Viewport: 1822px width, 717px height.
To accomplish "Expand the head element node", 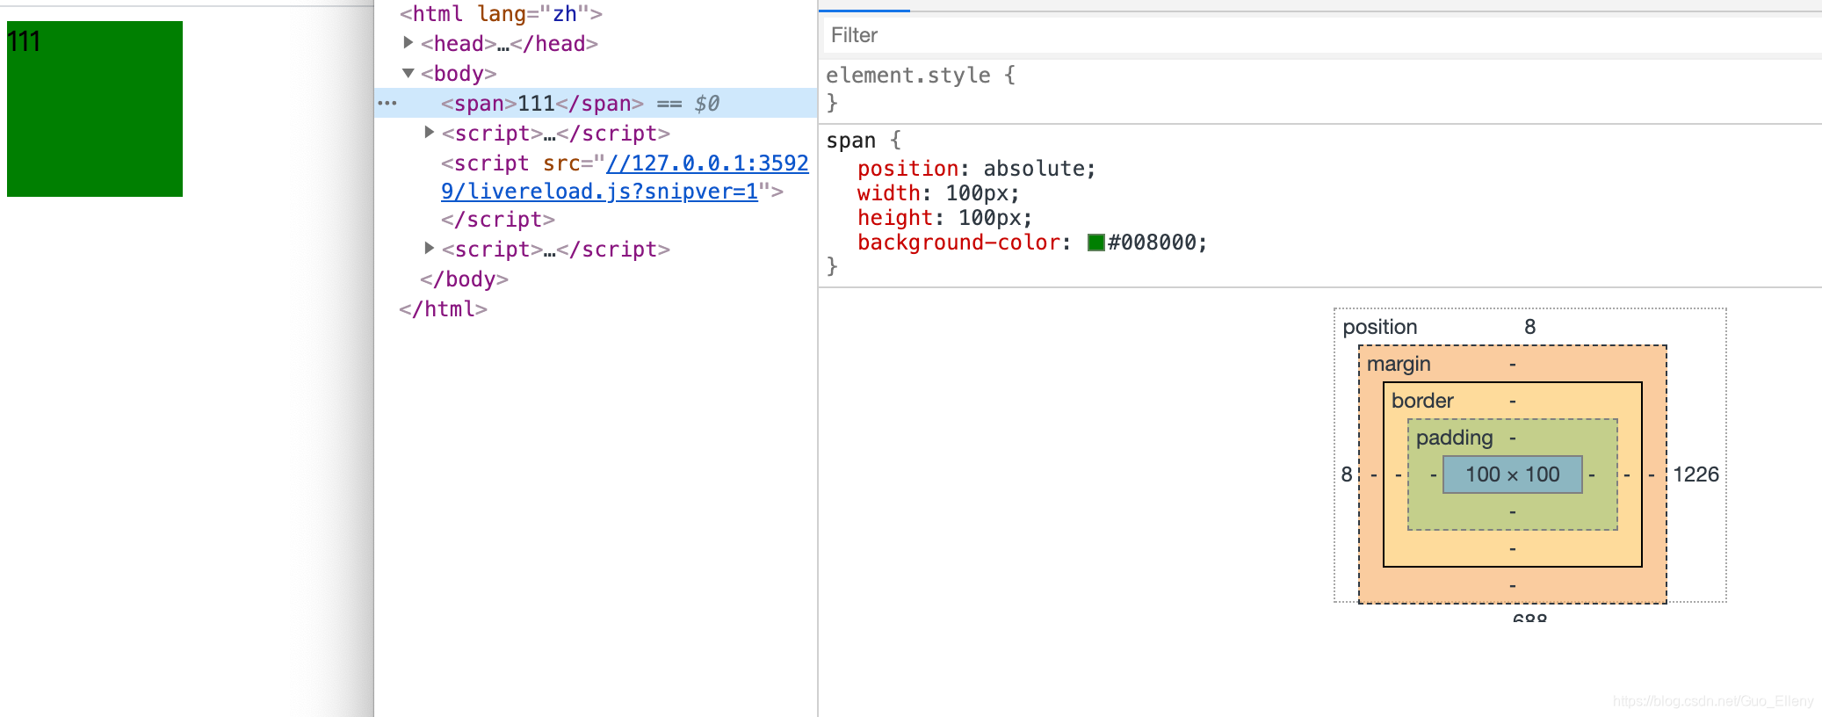I will coord(408,42).
